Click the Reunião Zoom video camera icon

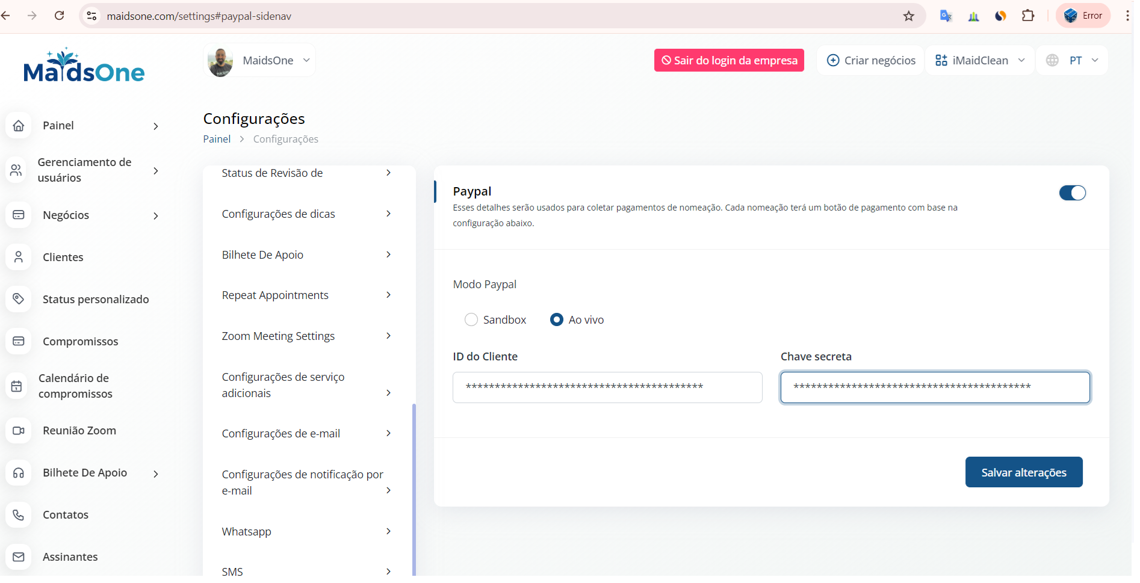click(19, 431)
